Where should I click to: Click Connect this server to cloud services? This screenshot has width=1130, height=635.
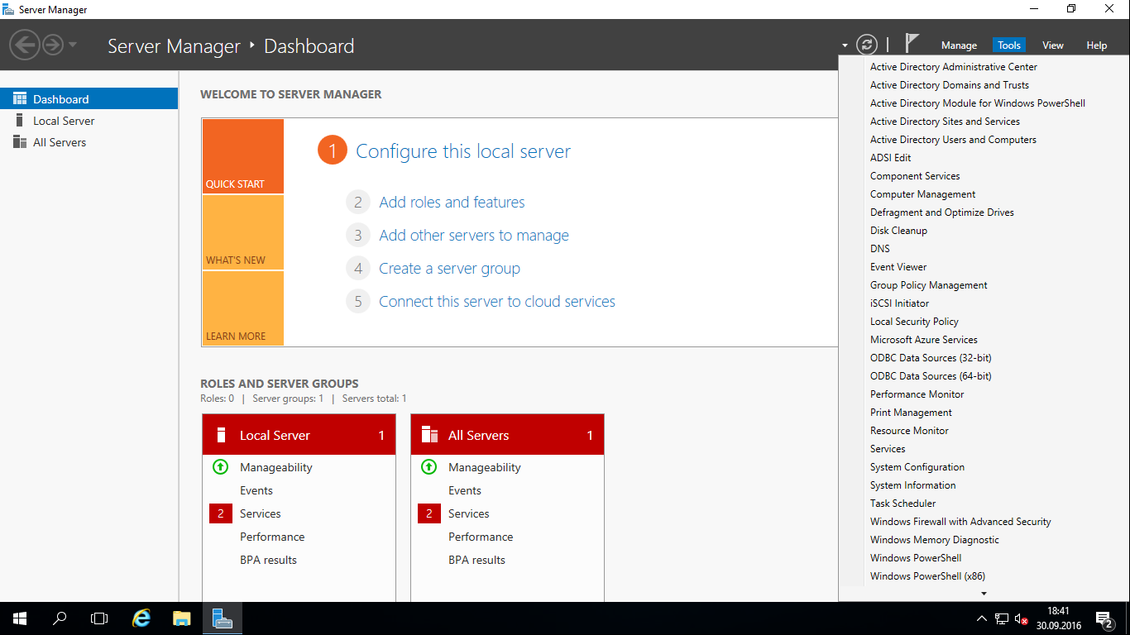pos(497,301)
